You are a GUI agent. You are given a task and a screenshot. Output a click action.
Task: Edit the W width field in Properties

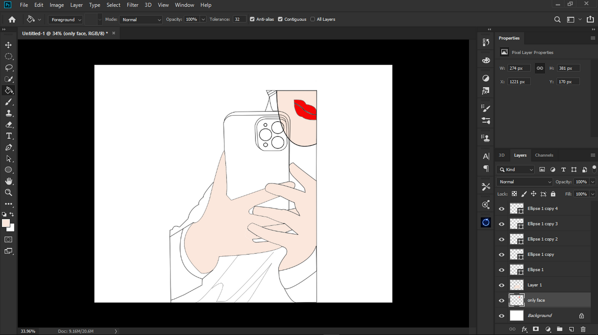519,68
